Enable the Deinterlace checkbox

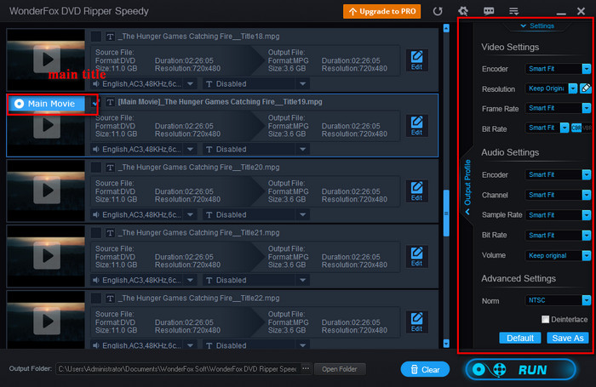click(x=545, y=320)
